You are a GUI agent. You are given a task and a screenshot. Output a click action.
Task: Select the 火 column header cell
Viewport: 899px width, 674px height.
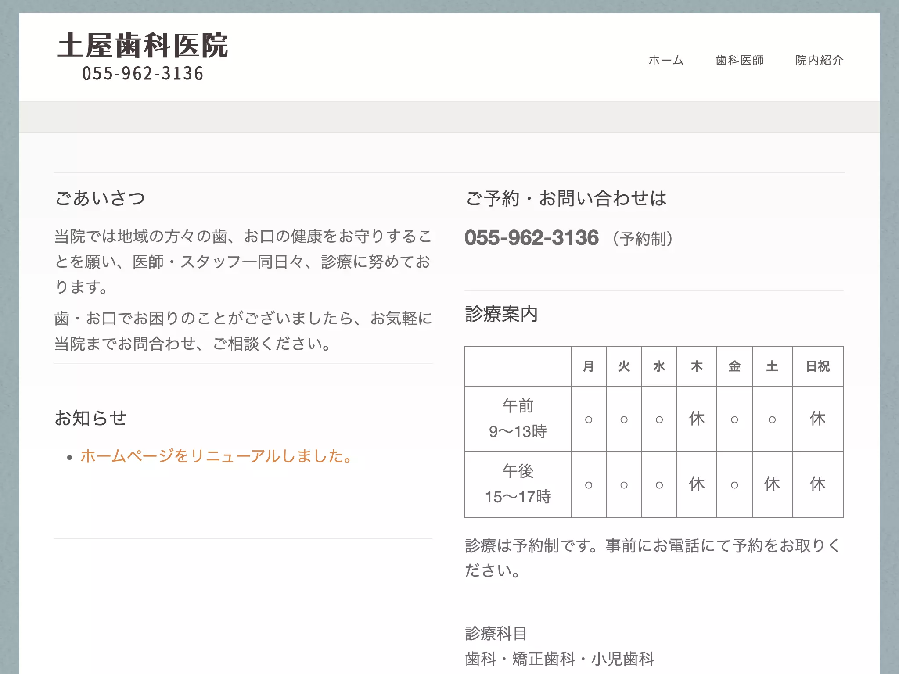click(624, 366)
